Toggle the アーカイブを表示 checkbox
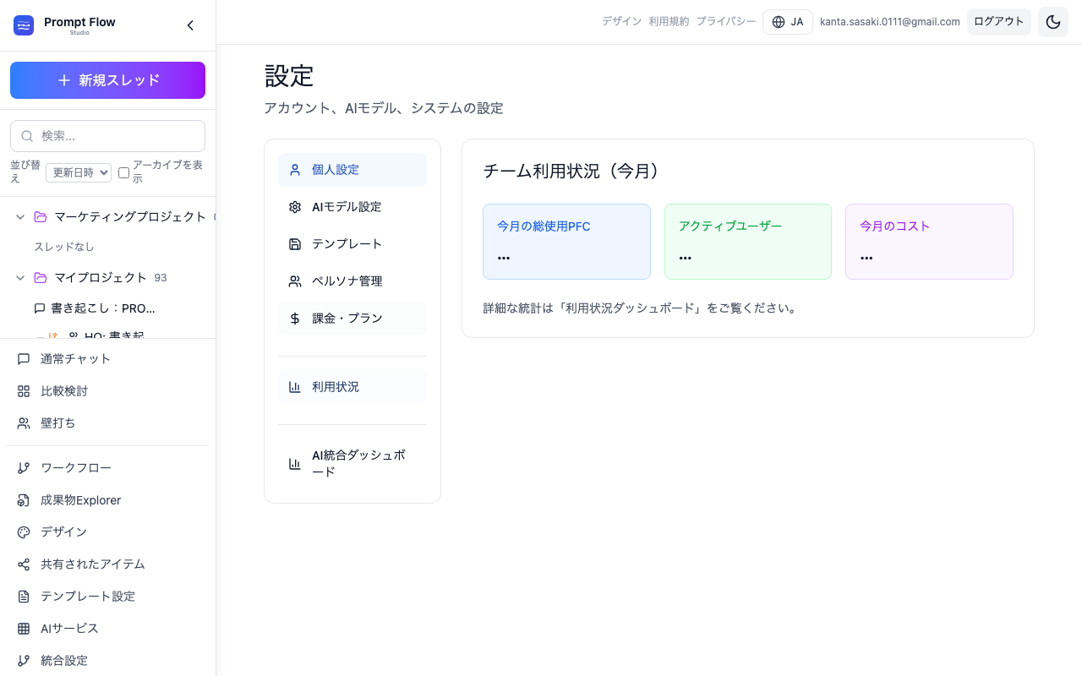The image size is (1082, 676). point(123,172)
